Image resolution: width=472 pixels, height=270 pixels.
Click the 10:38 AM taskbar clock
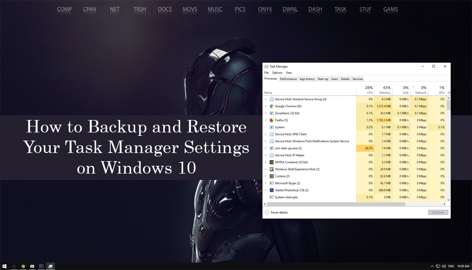(463, 266)
